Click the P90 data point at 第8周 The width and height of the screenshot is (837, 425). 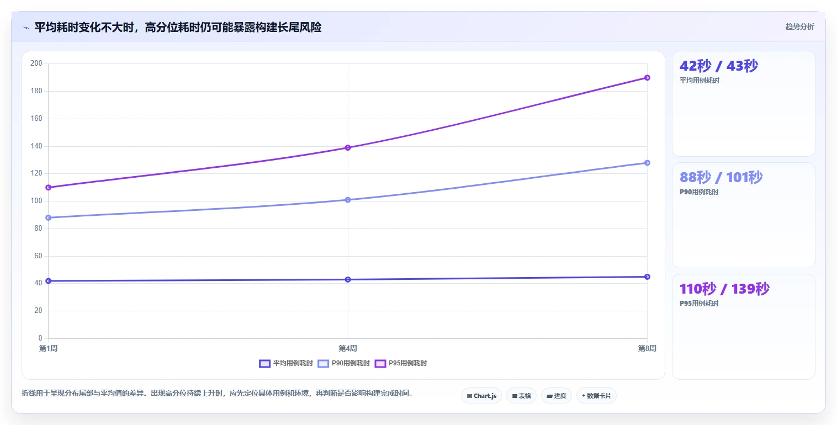tap(647, 163)
